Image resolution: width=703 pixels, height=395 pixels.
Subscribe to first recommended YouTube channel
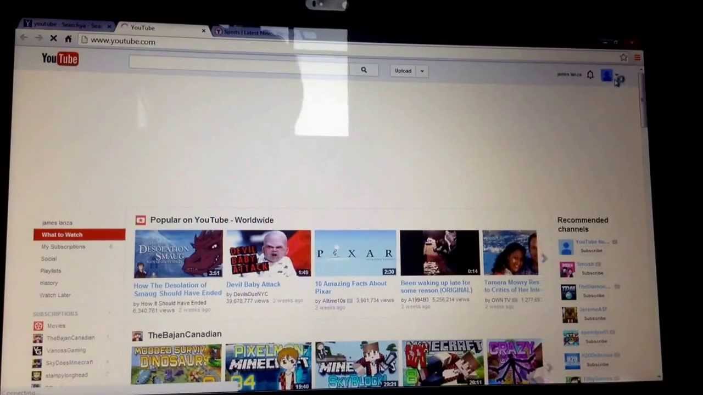[x=591, y=251]
